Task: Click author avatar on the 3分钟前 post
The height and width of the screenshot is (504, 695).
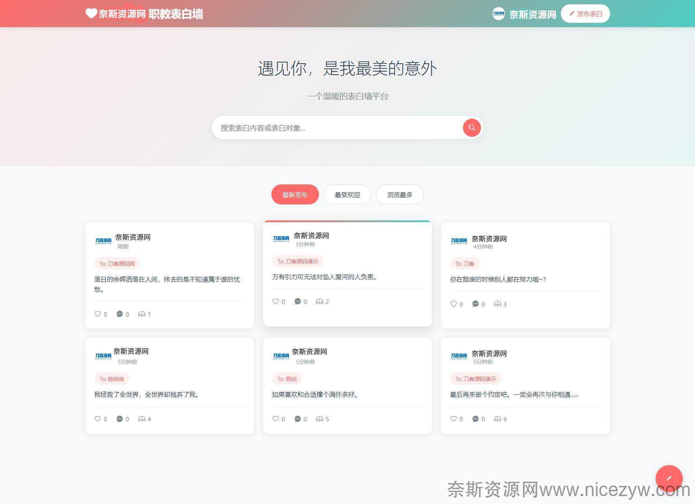Action: (281, 238)
